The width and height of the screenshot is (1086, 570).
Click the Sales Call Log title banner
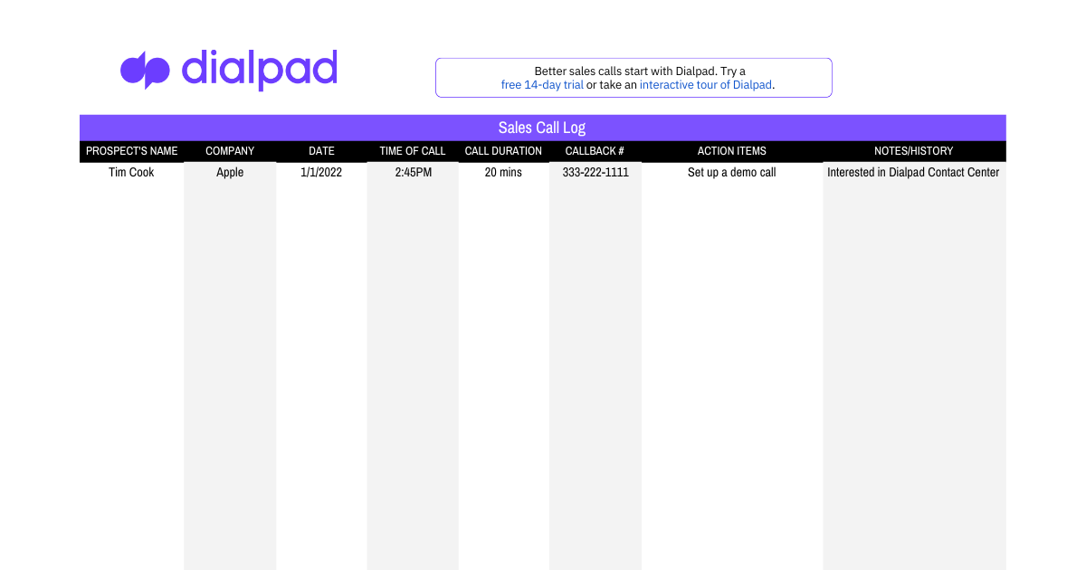coord(542,128)
